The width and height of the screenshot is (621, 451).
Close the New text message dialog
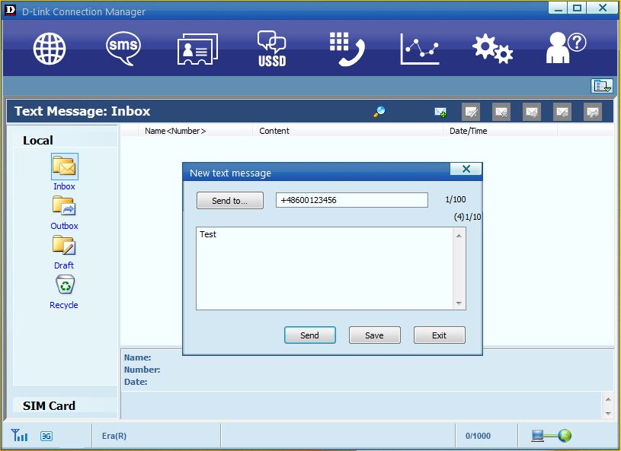(466, 169)
